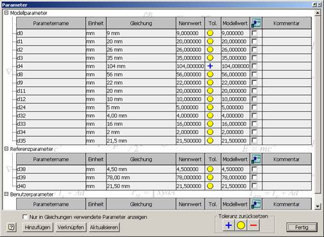Check the export checkbox for parameter d40
324x237 pixels.
click(254, 186)
